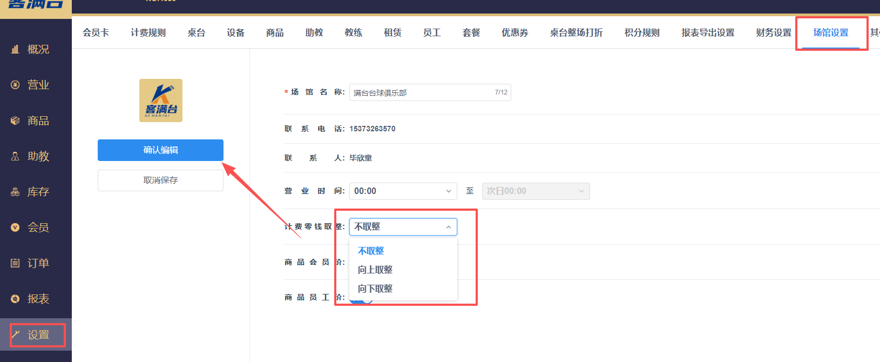Click the 库存 sidebar icon
880x362 pixels.
coord(15,192)
